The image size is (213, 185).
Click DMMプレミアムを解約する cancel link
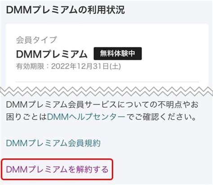point(57,169)
